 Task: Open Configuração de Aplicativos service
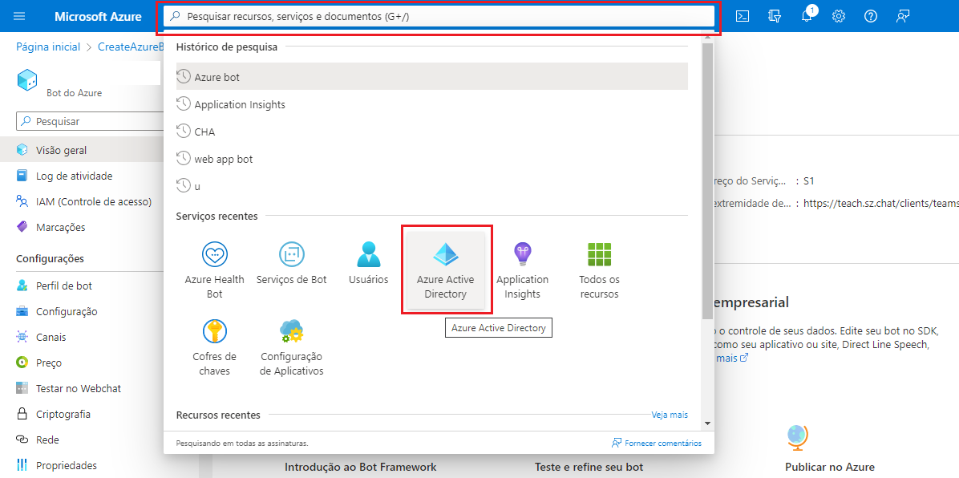[x=292, y=347]
